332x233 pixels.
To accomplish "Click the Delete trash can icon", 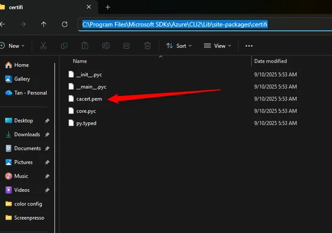I will [x=147, y=46].
